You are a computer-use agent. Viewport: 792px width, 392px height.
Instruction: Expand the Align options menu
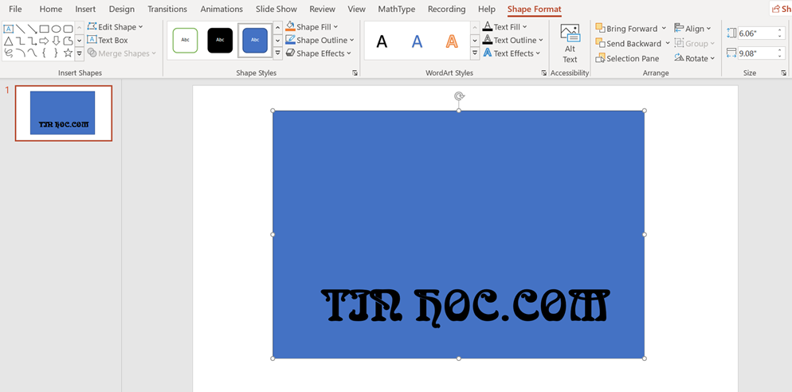[692, 28]
